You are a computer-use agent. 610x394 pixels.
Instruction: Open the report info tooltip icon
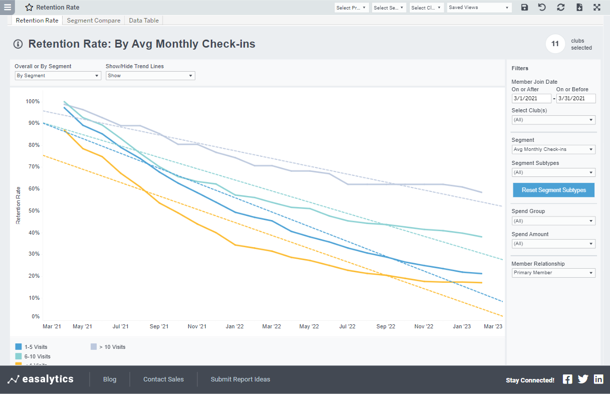[18, 44]
